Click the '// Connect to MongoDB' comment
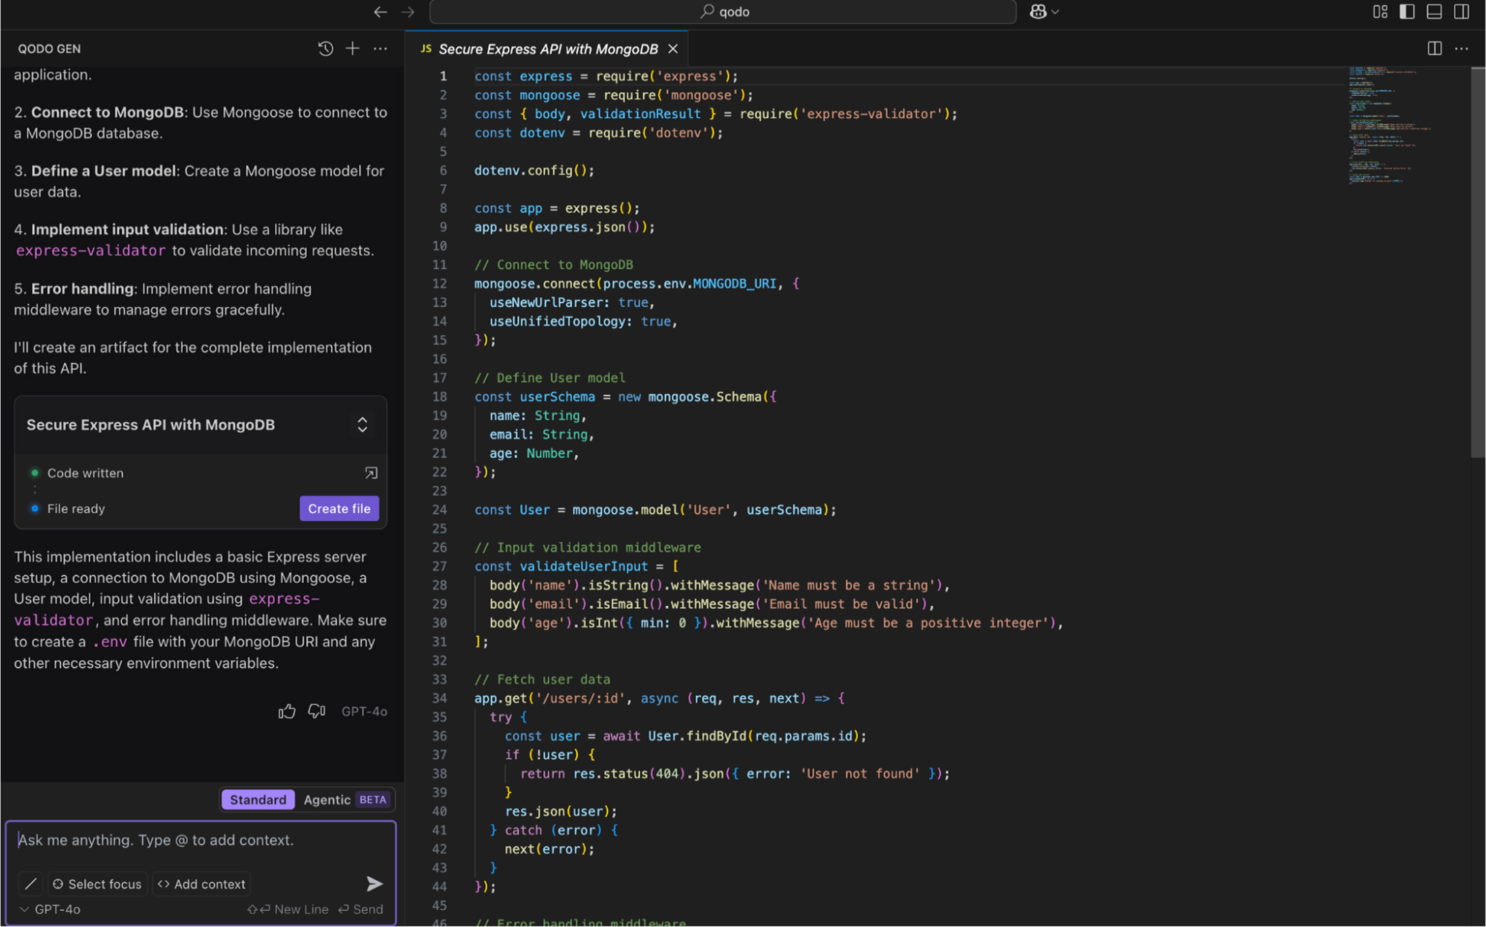This screenshot has width=1486, height=927. click(554, 265)
